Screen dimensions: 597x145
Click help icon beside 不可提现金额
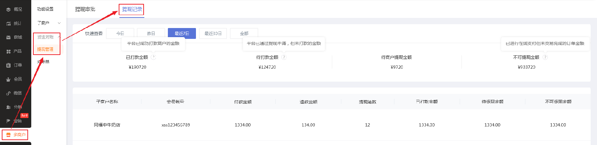pos(545,57)
